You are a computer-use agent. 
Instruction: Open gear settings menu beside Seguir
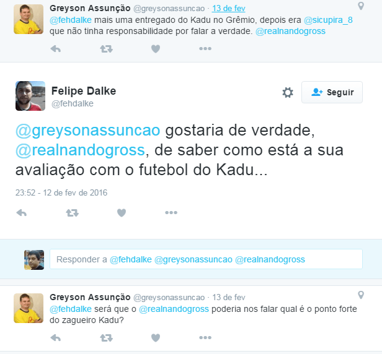(288, 92)
